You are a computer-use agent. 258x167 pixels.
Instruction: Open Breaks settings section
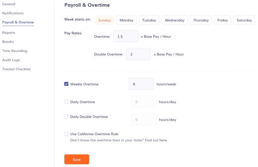(x=8, y=42)
